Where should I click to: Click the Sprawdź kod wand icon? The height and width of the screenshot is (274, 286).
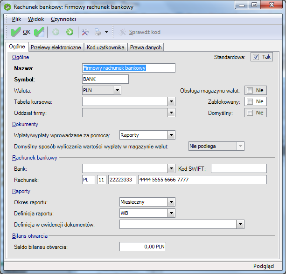click(122, 32)
